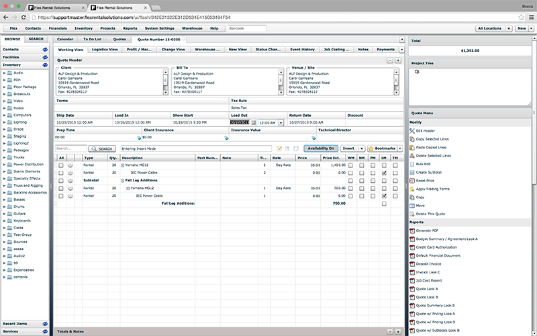This screenshot has width=537, height=336.
Task: Click into the Barcode input field
Action: [x=247, y=28]
